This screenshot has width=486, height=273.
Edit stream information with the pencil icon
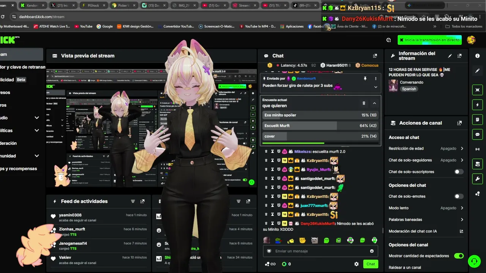(450, 56)
